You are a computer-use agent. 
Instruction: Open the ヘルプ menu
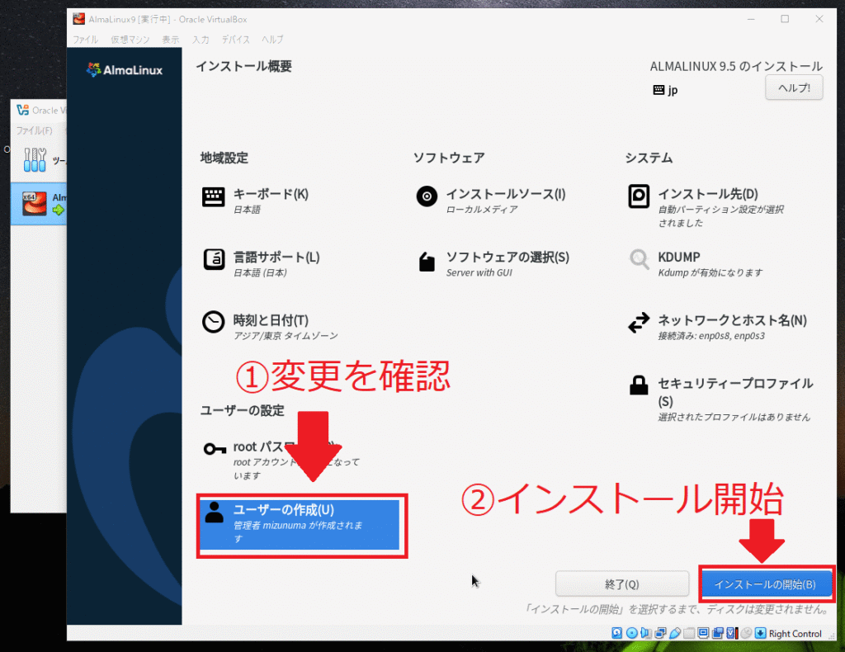[x=272, y=40]
